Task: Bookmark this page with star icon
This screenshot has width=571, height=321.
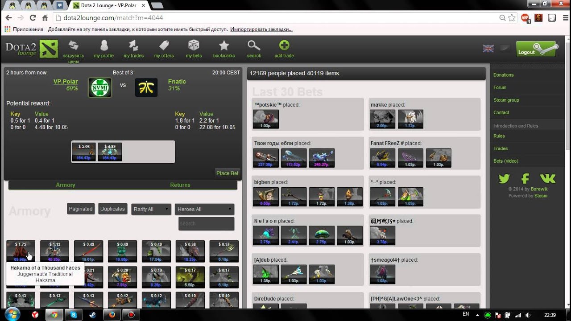Action: coord(512,18)
